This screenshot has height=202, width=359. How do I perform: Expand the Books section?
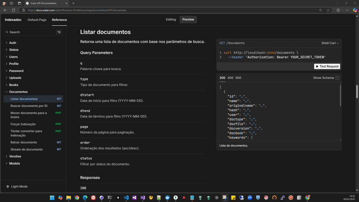click(13, 85)
